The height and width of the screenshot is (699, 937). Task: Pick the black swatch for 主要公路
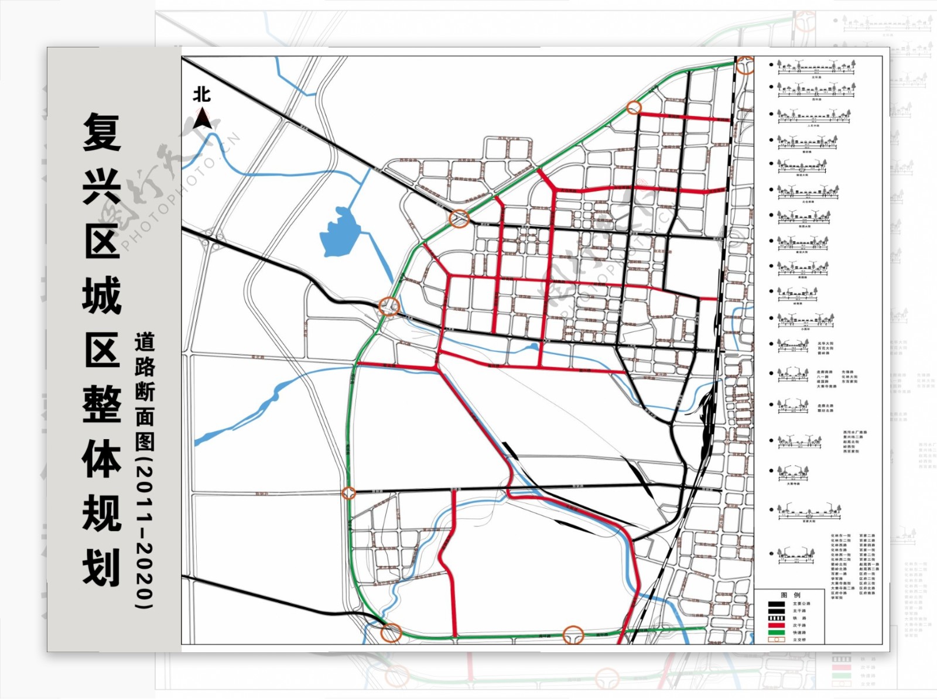tap(776, 604)
